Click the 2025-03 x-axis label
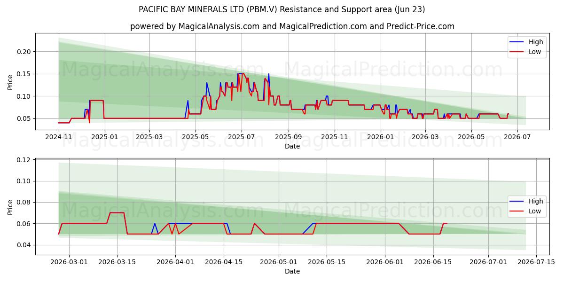 149,137
